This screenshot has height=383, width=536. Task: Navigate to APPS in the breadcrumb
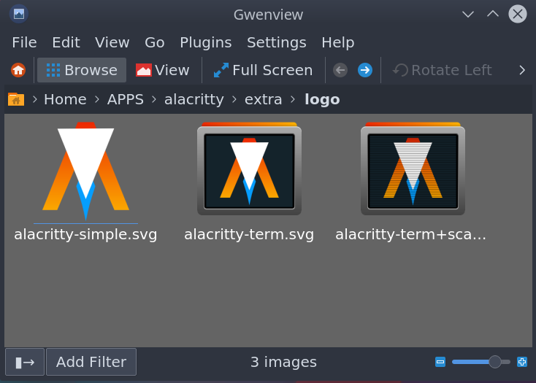click(126, 99)
